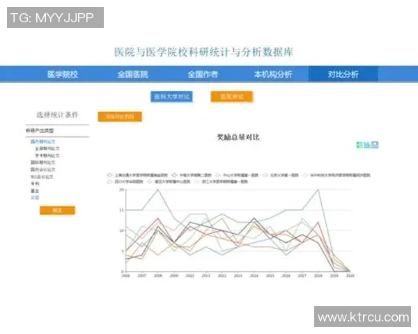The width and height of the screenshot is (418, 334).
Task: Click the y-axis label 15
Action: 121,210
